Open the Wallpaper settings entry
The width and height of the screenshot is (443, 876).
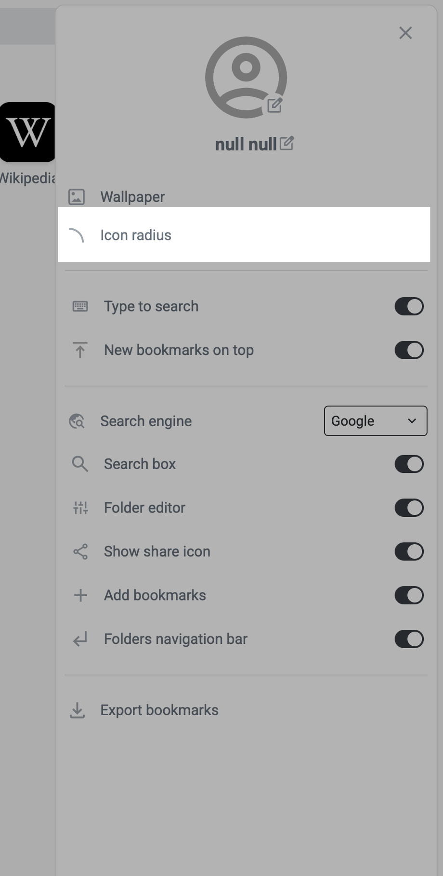click(132, 197)
